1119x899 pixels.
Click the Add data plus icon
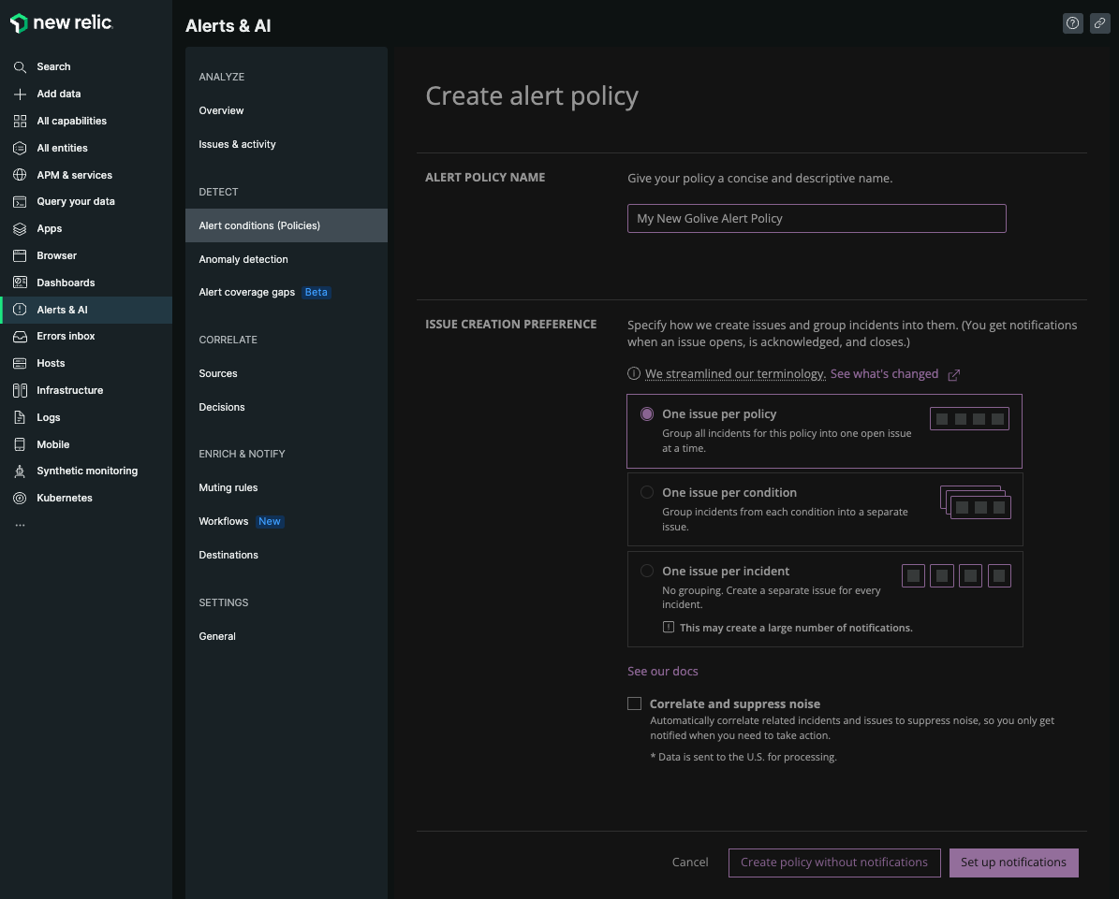click(x=20, y=94)
